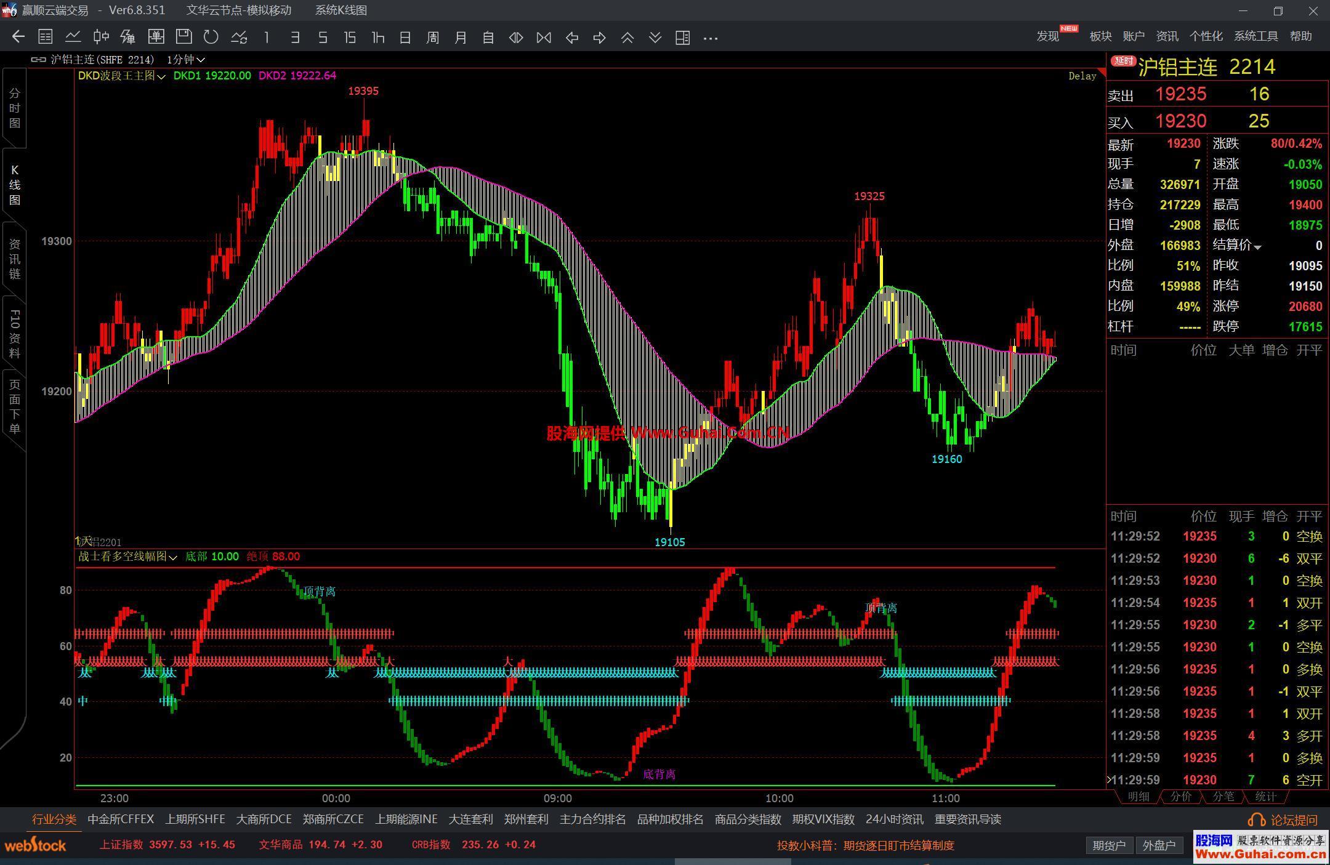The height and width of the screenshot is (865, 1330).
Task: Switch to the candlestick chart icon
Action: 100,37
